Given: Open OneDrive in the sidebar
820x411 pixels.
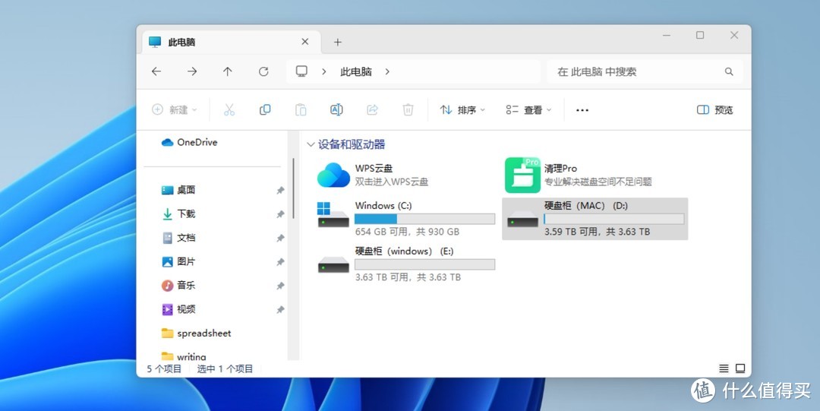Looking at the screenshot, I should (189, 142).
